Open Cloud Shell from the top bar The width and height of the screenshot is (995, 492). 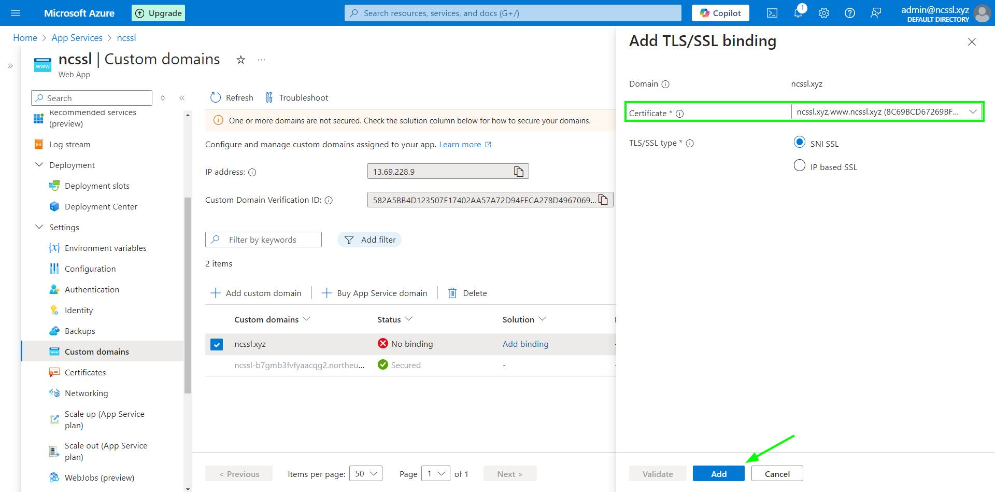coord(772,13)
